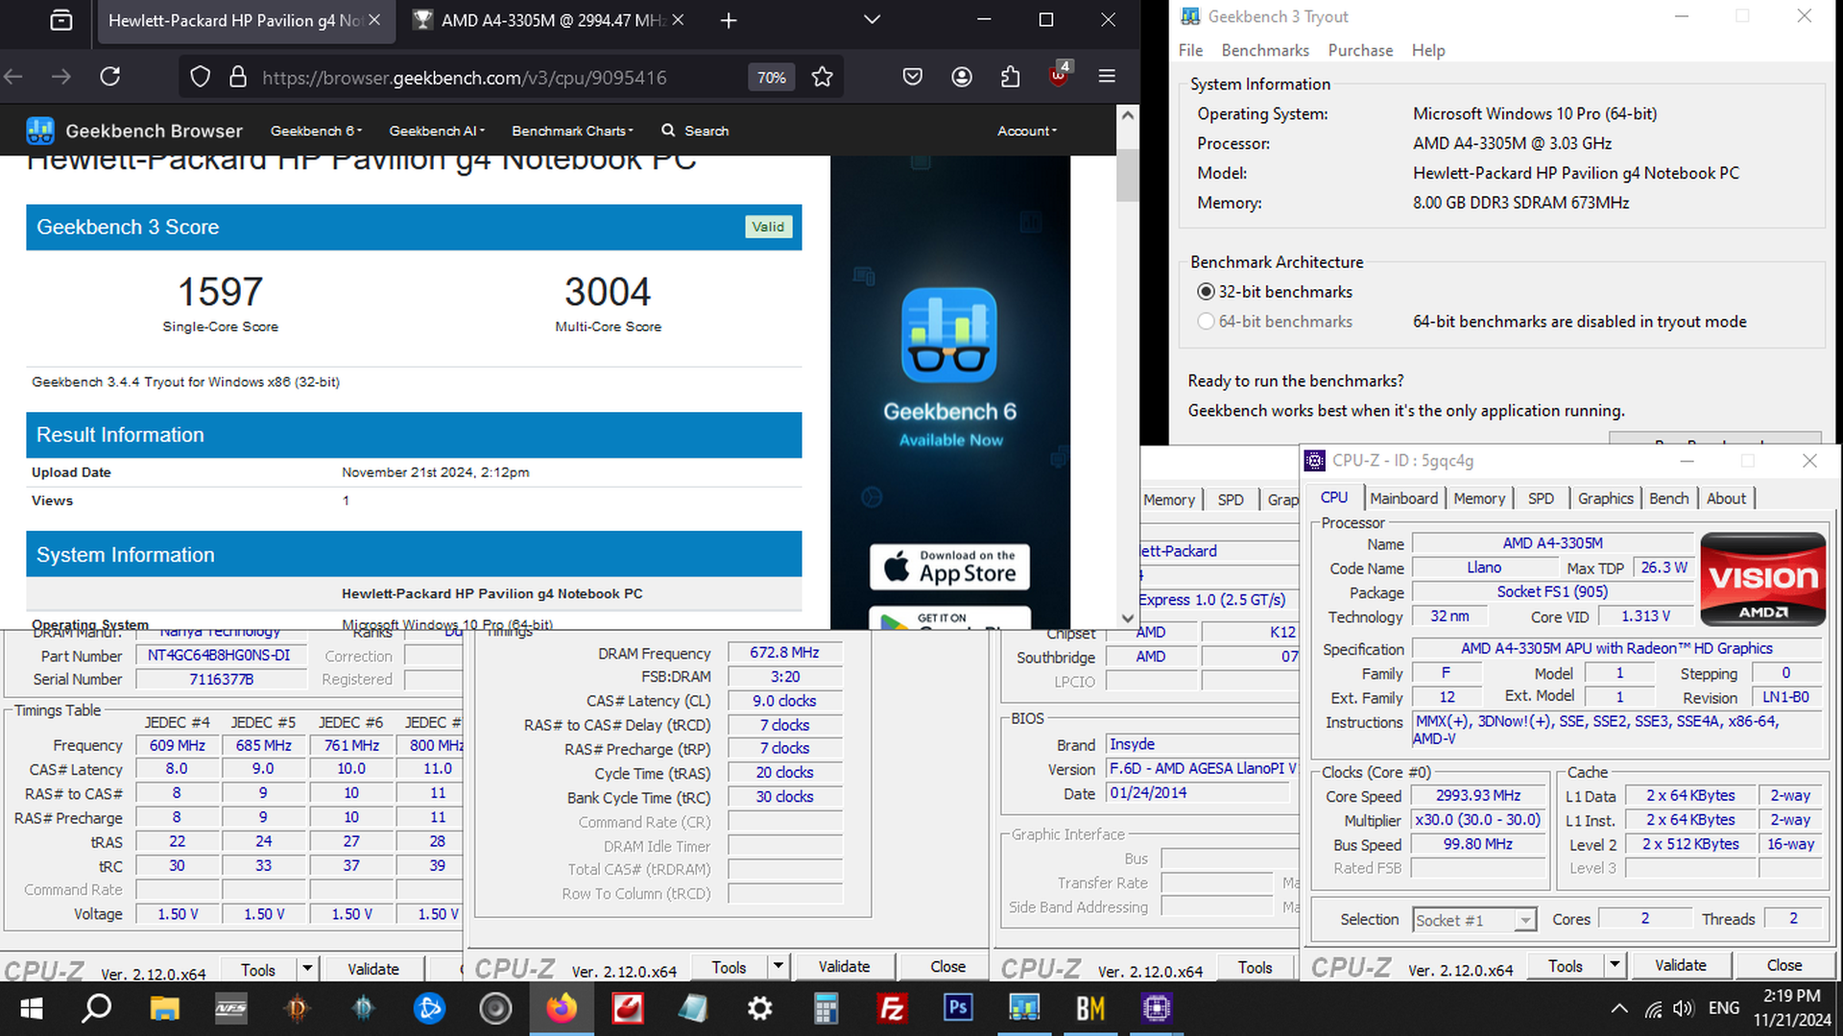Open Account dropdown in Geekbench Browser
Screen dimensions: 1843x1036
(1027, 131)
